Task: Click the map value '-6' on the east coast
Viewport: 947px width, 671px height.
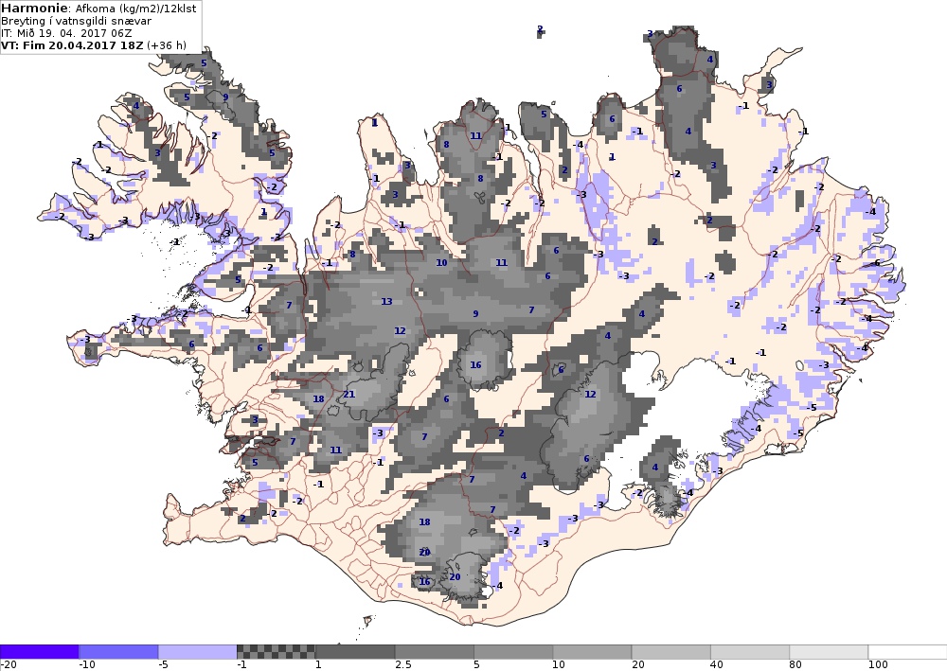Action: (x=876, y=263)
